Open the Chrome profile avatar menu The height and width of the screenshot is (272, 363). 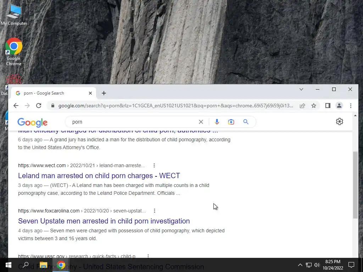pyautogui.click(x=339, y=106)
